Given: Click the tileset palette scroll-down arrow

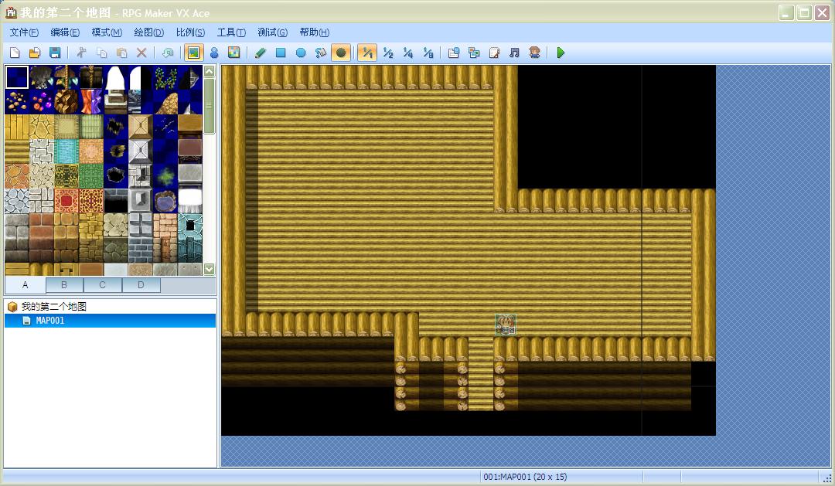Looking at the screenshot, I should (210, 270).
